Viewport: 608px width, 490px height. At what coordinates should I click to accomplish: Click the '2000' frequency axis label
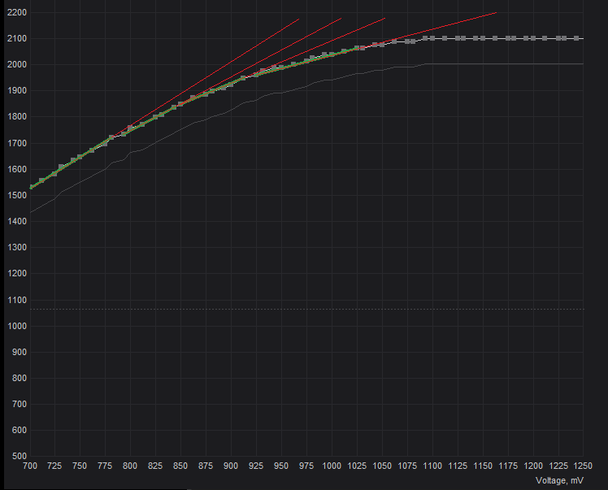click(17, 64)
